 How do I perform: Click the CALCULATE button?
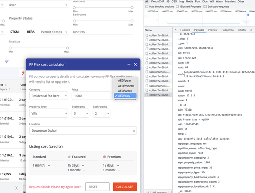[x=124, y=187]
